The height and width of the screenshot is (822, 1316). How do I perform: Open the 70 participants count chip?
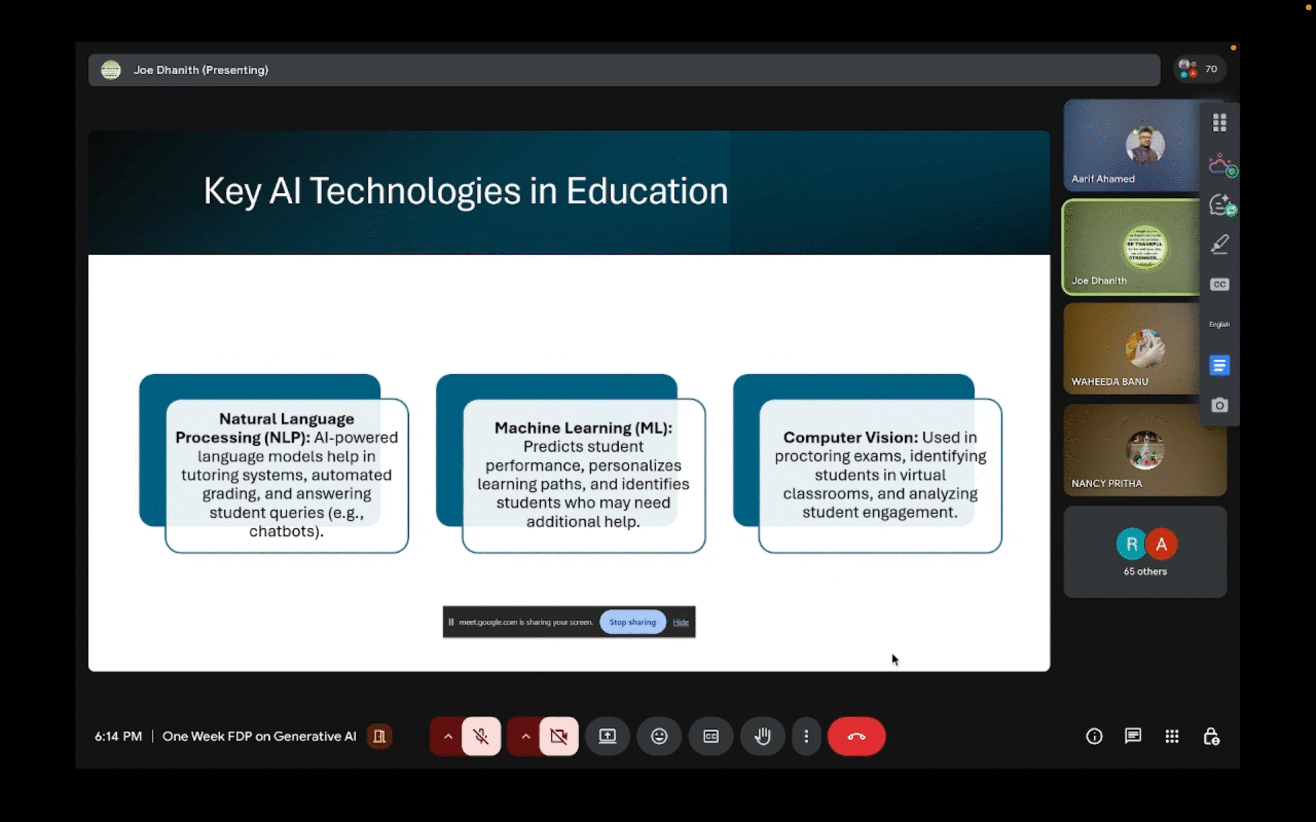1199,69
